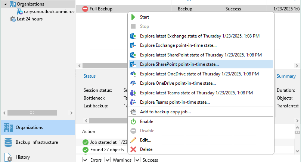Click the red X Delete icon
The width and height of the screenshot is (301, 162).
133,149
